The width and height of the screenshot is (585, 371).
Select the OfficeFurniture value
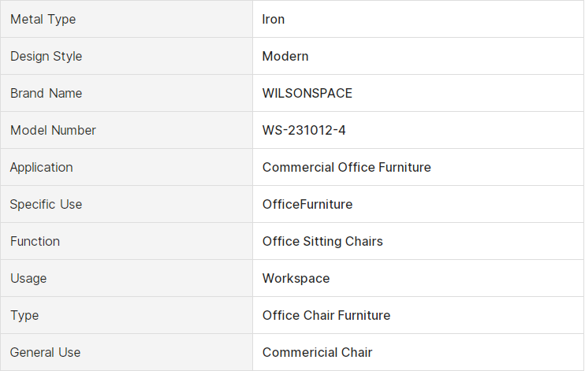click(307, 204)
